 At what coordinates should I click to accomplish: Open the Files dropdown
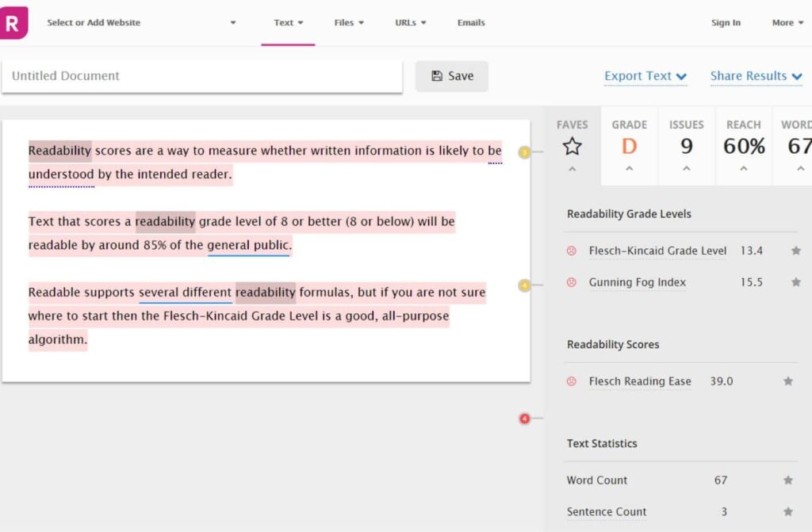[x=349, y=23]
